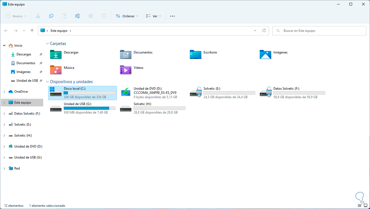Click '1 elemento seleccionado' status text
The image size is (370, 209).
click(47, 206)
